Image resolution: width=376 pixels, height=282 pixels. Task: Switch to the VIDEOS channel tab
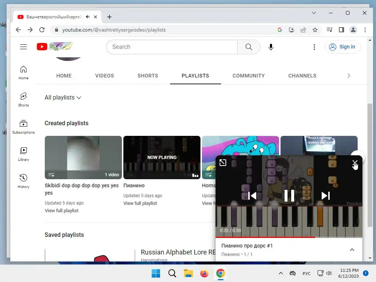(x=105, y=76)
